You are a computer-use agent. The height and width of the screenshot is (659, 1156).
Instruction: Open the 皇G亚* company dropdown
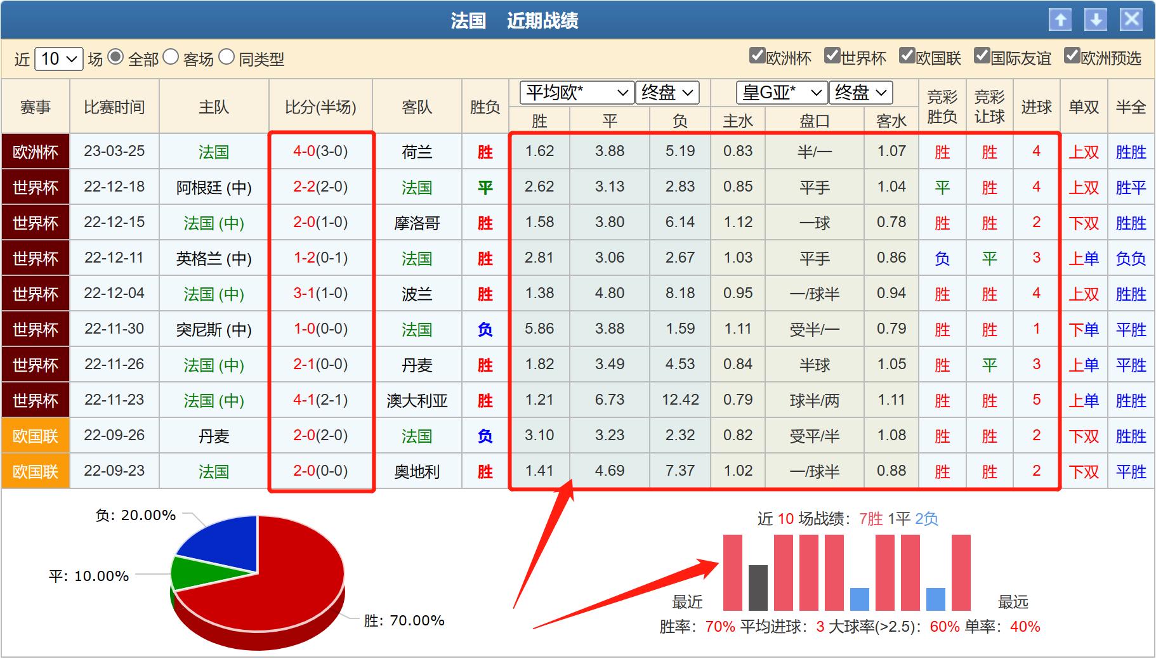click(x=782, y=93)
